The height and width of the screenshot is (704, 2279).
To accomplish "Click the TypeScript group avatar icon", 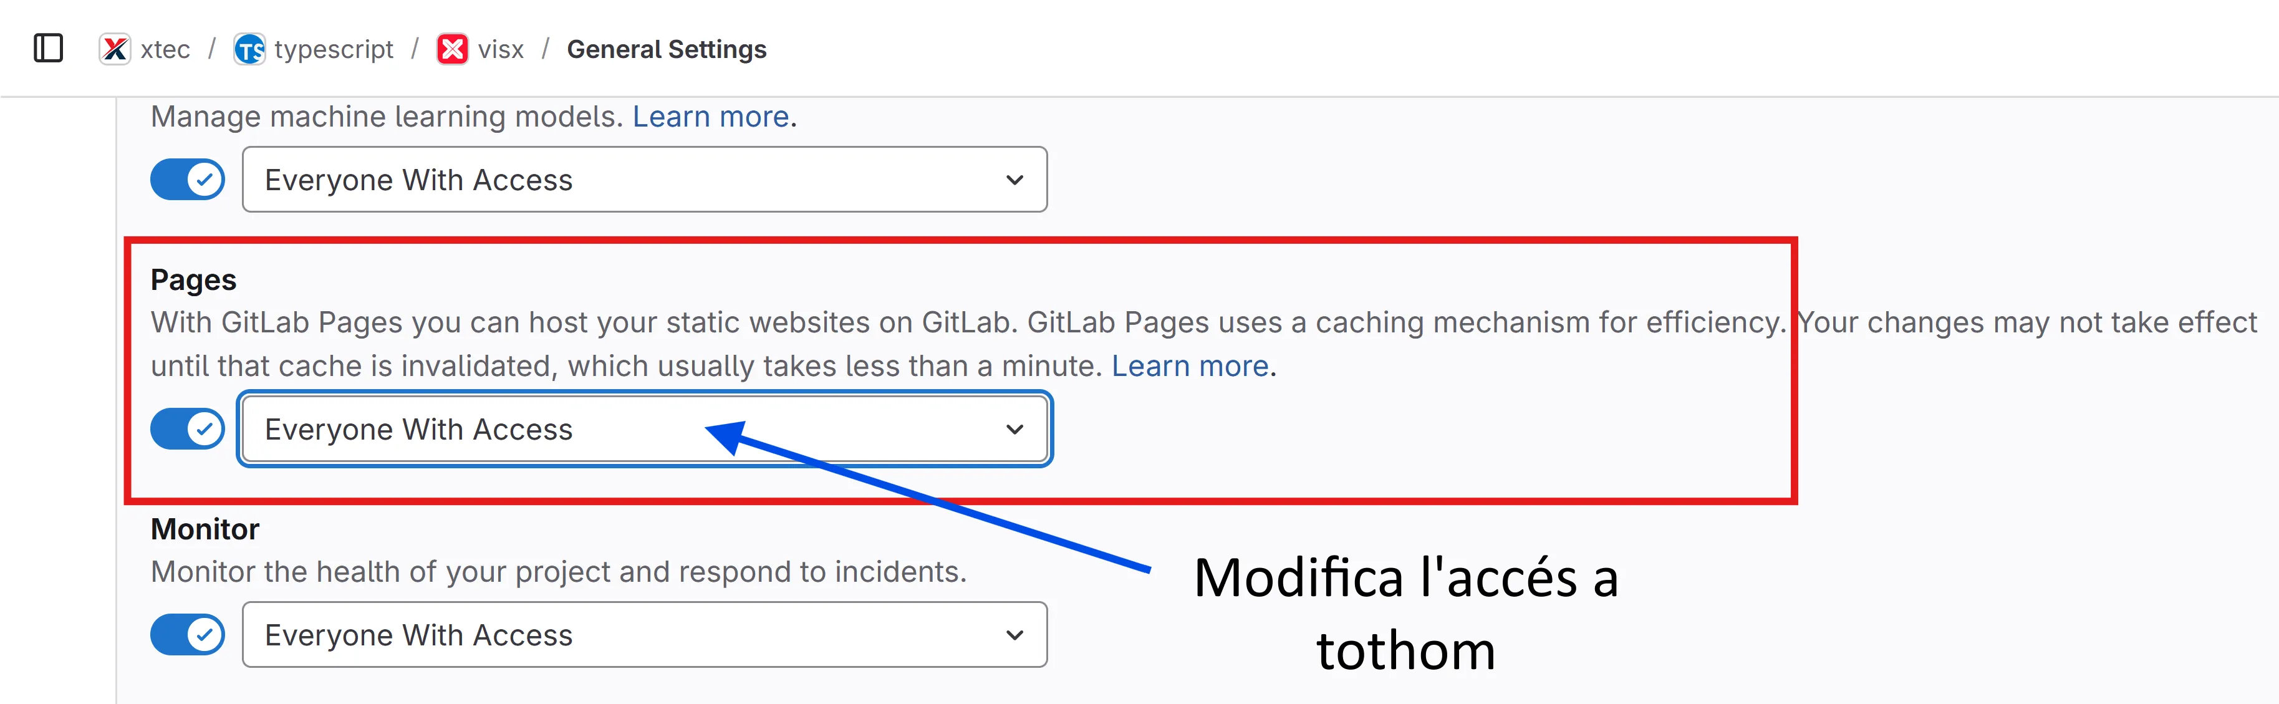I will (x=249, y=49).
